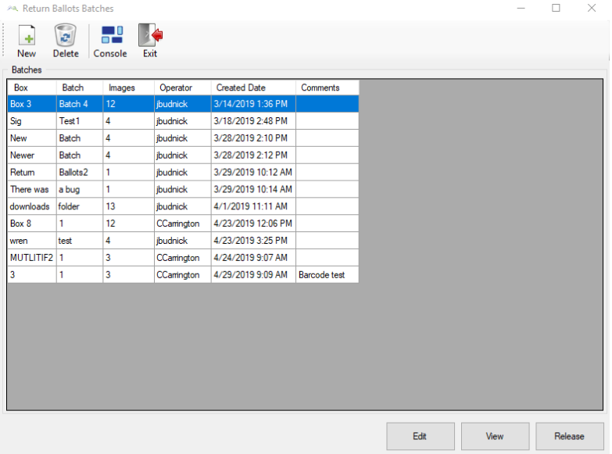
Task: Click the date '3/14/2019 1:36 PM'
Action: [x=253, y=104]
